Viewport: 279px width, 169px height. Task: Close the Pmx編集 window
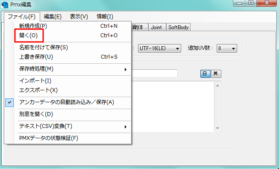[267, 3]
